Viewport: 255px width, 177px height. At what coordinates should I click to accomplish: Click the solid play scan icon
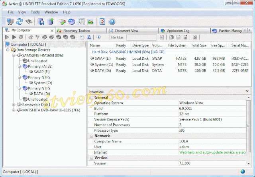tap(14, 37)
